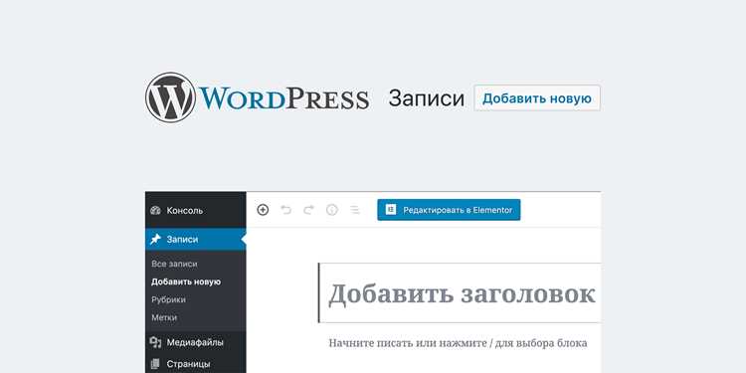Click the Записи pushpin icon
The image size is (746, 373).
(155, 240)
